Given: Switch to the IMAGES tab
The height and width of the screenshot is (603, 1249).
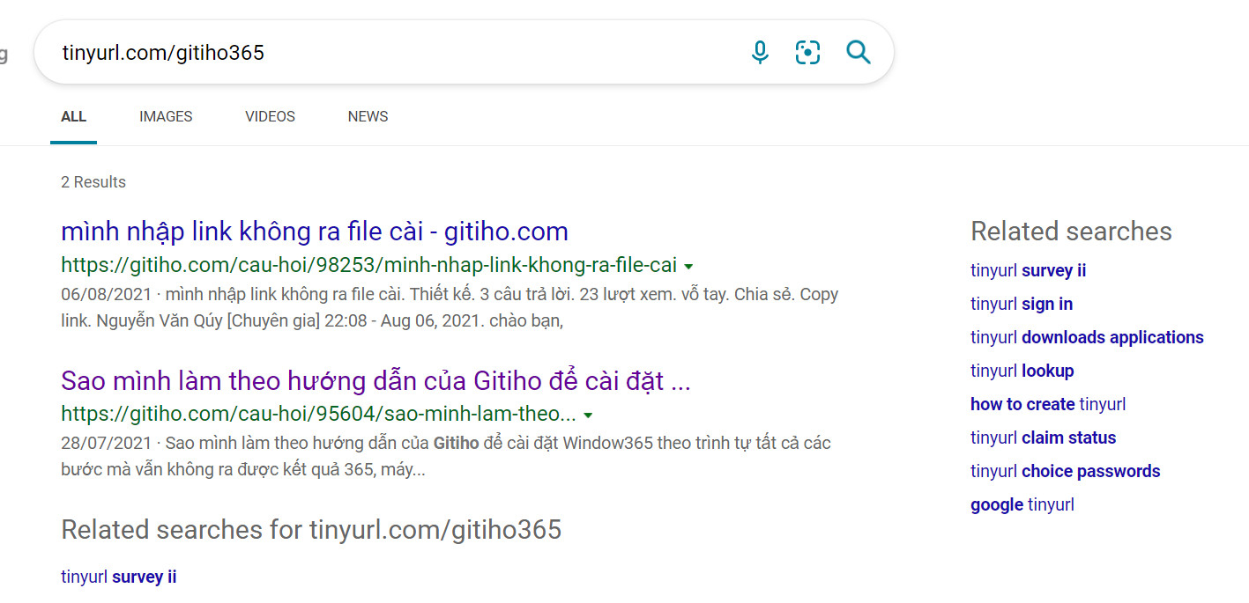Looking at the screenshot, I should [x=166, y=116].
